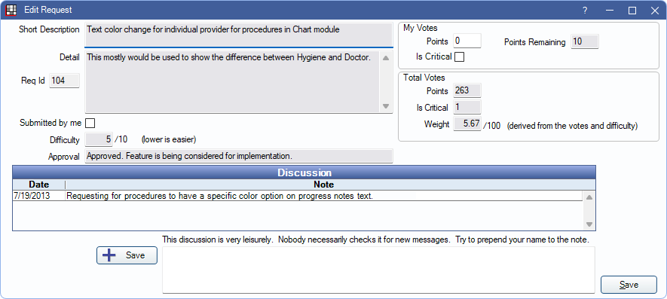667x299 pixels.
Task: Click the new discussion note text box
Action: [378, 270]
